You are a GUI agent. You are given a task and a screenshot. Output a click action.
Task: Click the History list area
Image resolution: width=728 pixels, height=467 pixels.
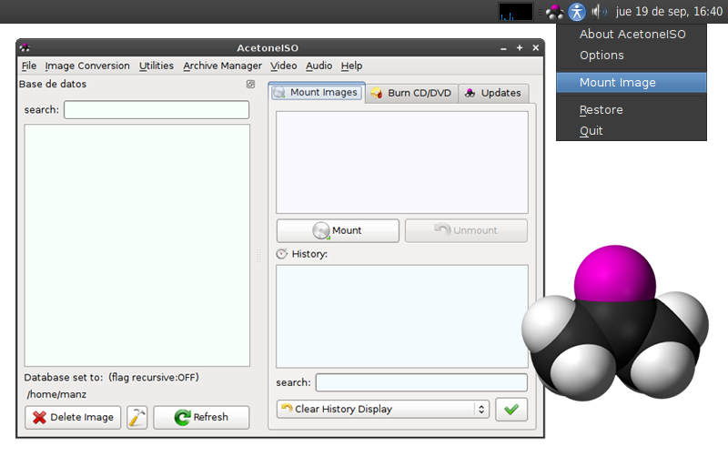point(402,317)
